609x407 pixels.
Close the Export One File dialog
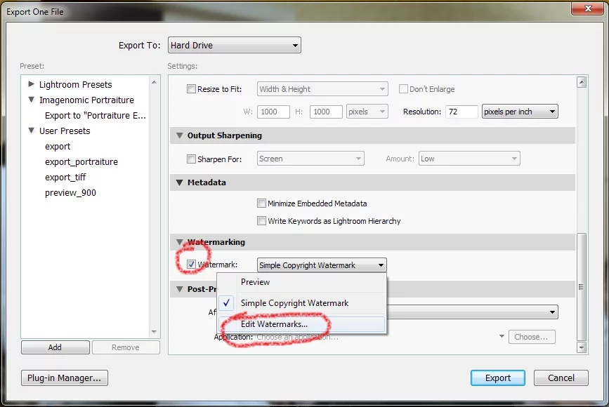(588, 8)
